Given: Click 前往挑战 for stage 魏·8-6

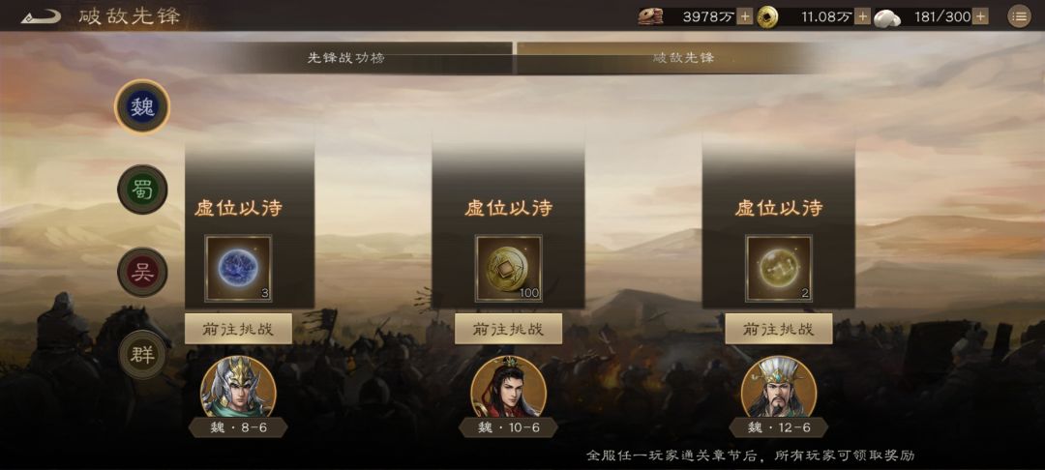Looking at the screenshot, I should point(238,329).
